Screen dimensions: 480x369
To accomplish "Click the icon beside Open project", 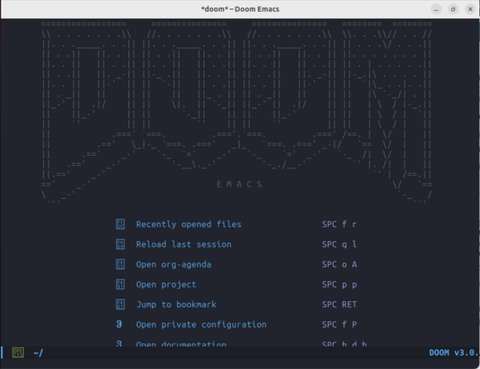I will [119, 284].
